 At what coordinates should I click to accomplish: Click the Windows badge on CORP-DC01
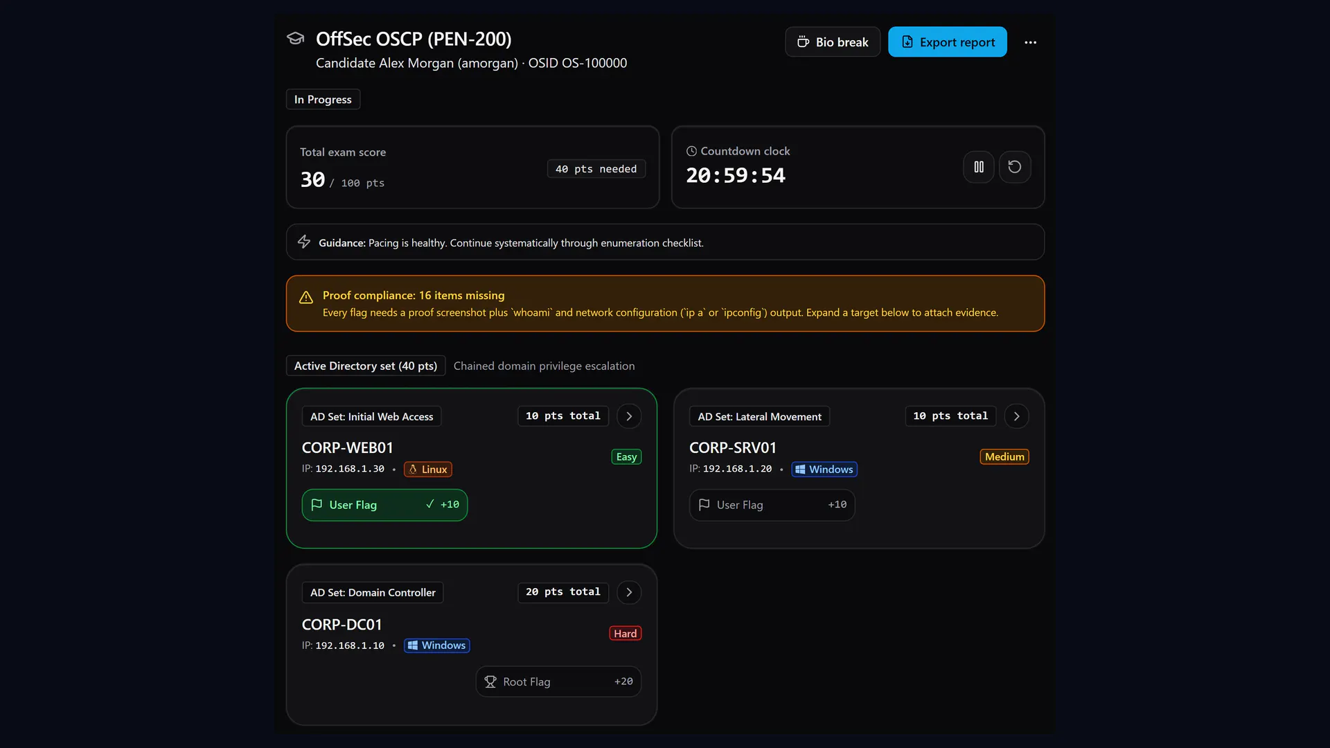pyautogui.click(x=437, y=645)
